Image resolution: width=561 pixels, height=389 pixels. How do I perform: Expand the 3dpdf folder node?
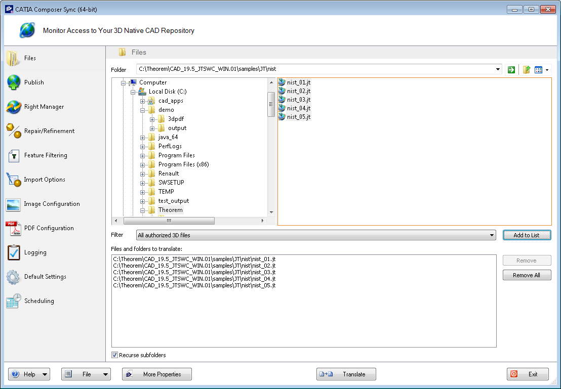[152, 119]
